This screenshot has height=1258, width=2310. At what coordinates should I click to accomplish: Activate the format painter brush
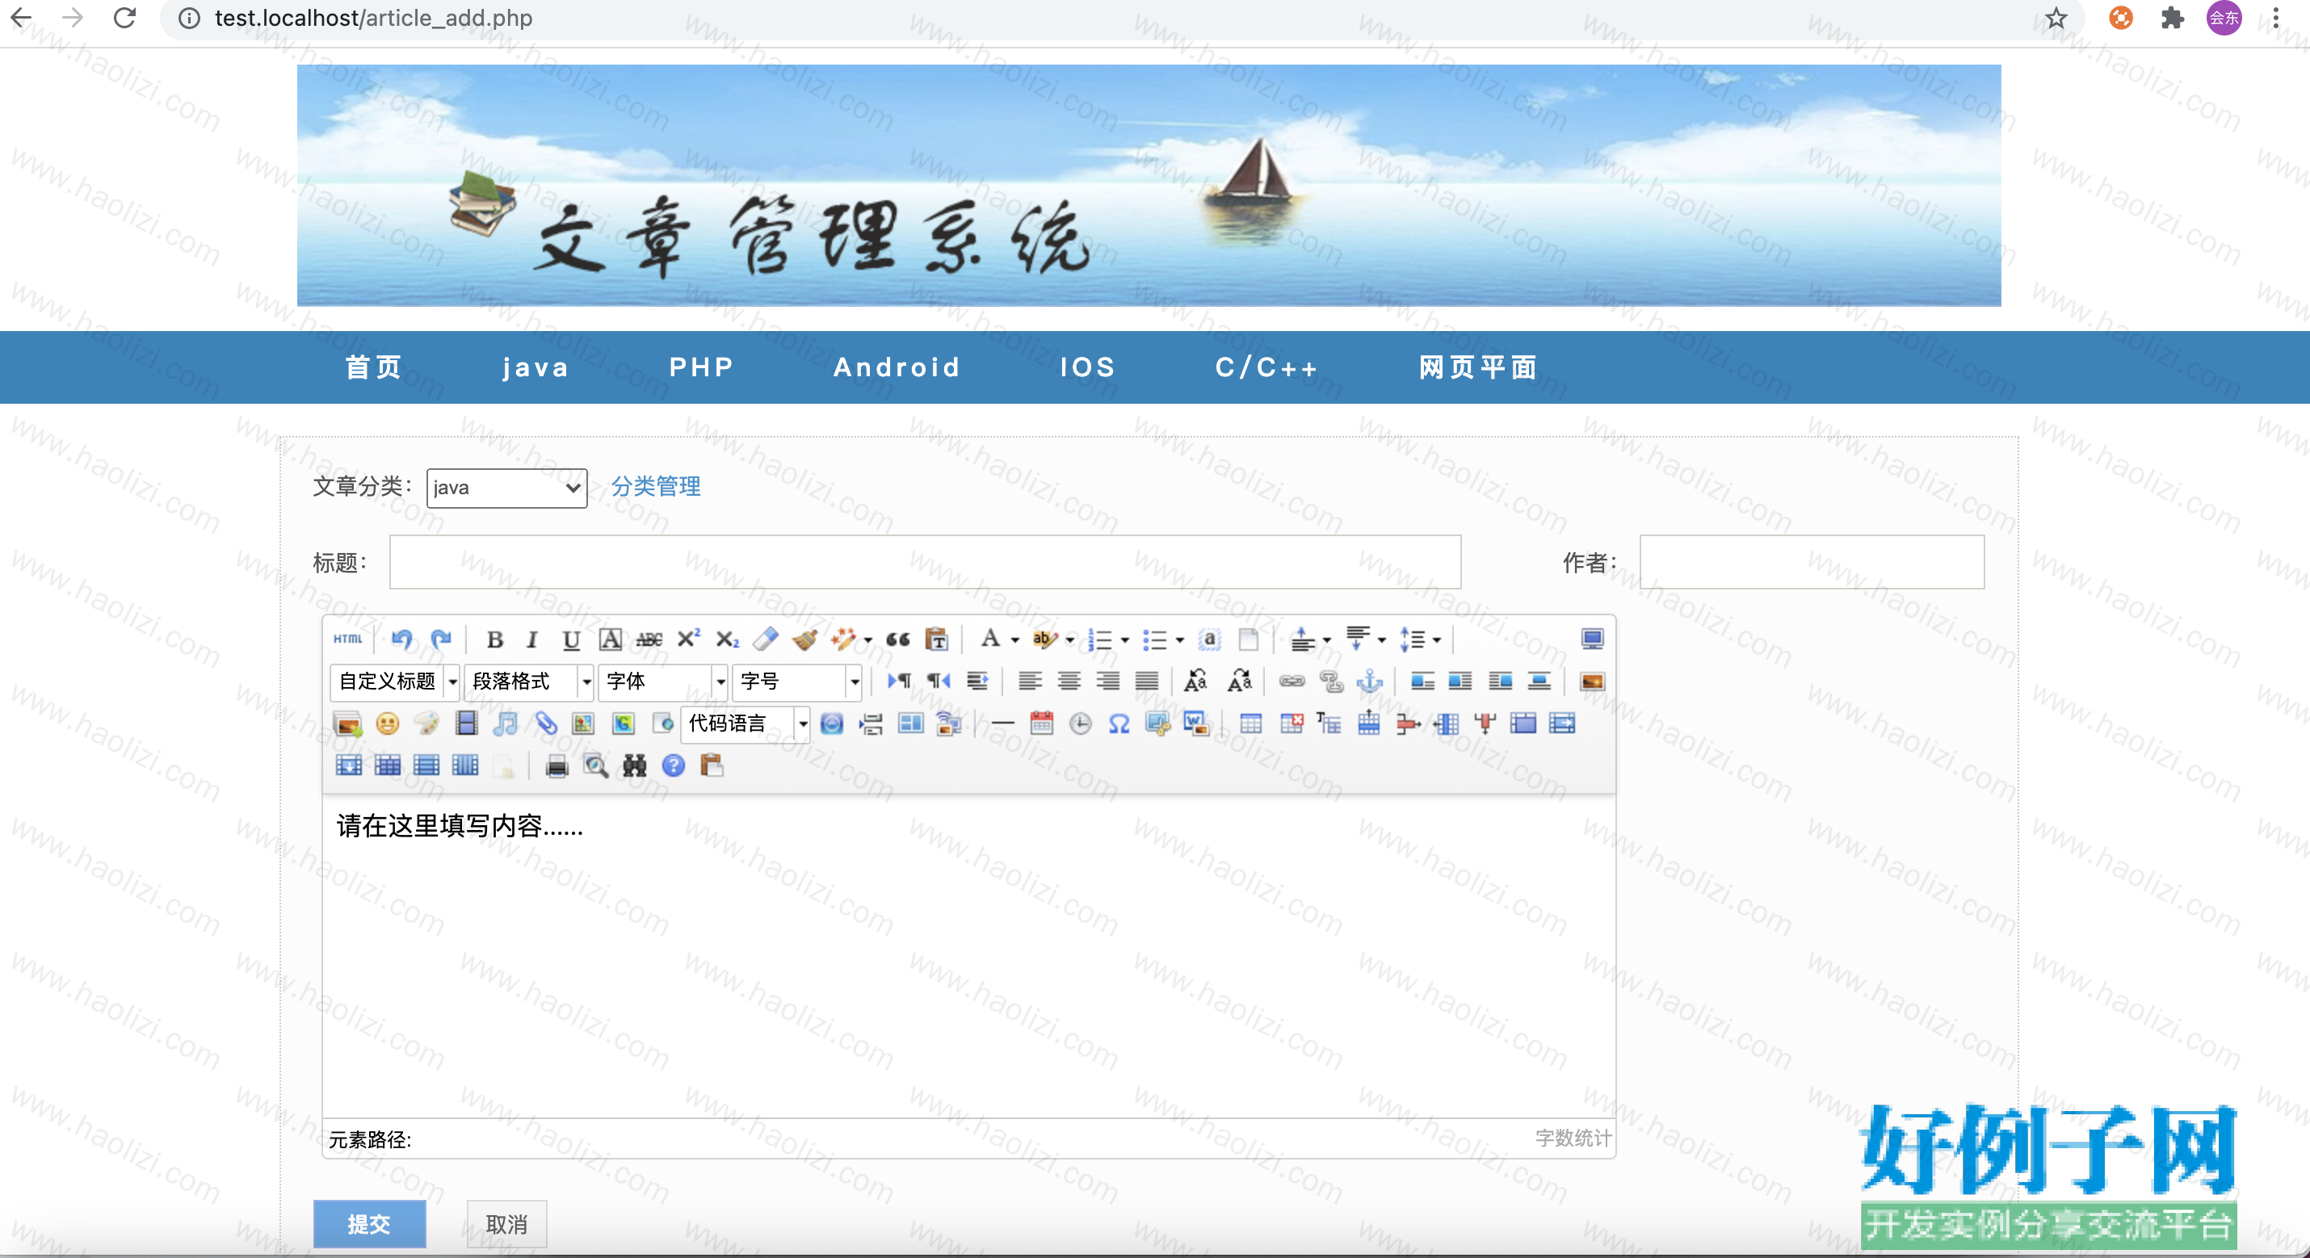(x=805, y=639)
